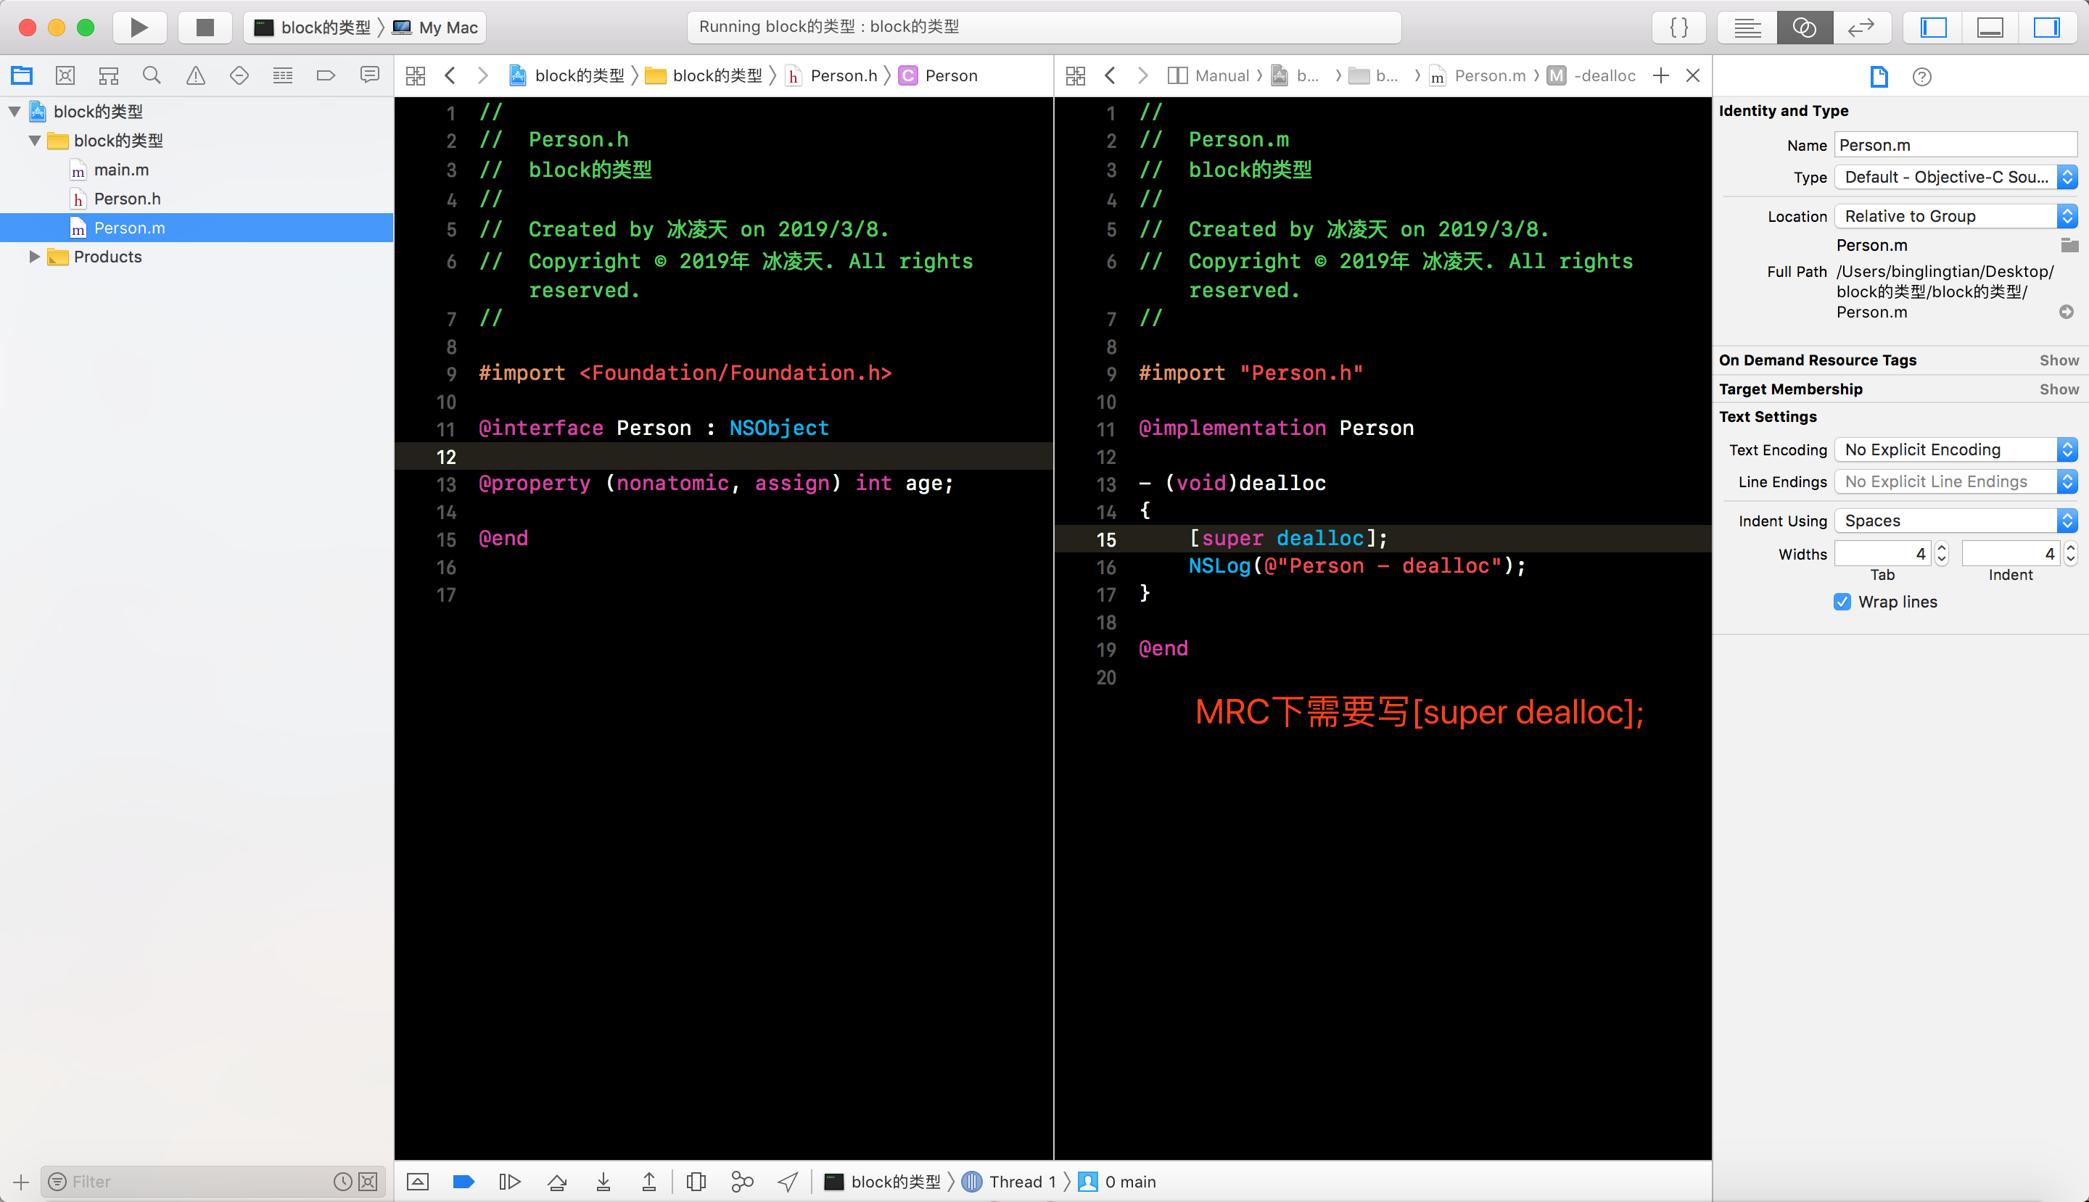Click the Run (play) button

[139, 28]
